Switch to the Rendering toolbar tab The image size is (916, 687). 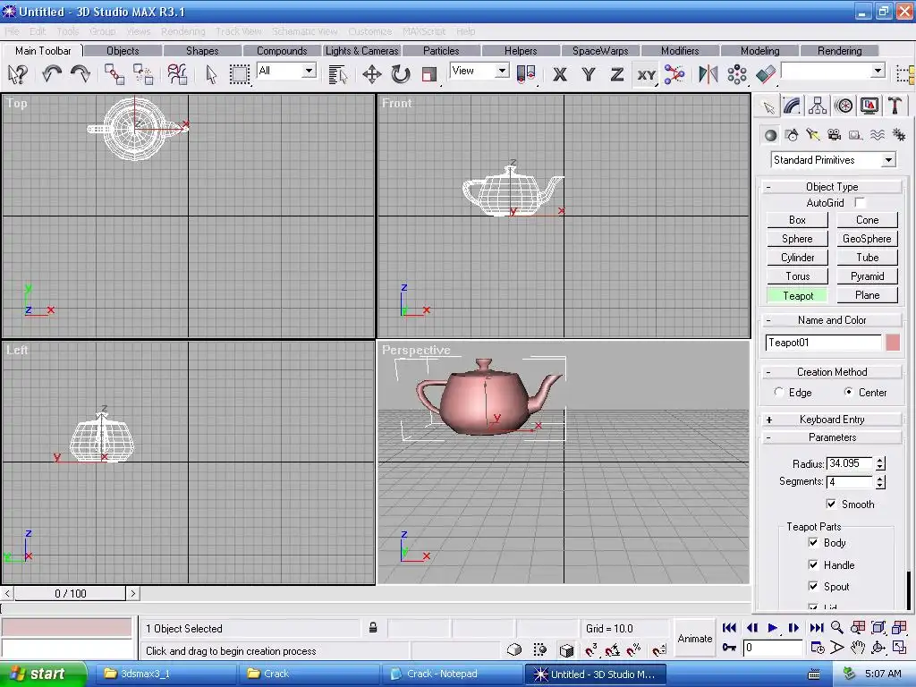click(839, 51)
